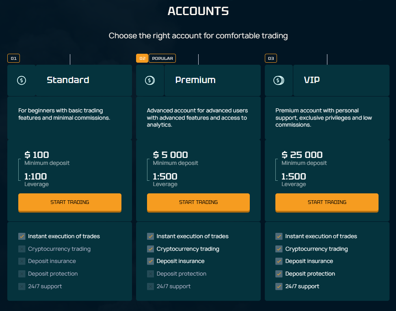Click the 01 number badge

[13, 59]
